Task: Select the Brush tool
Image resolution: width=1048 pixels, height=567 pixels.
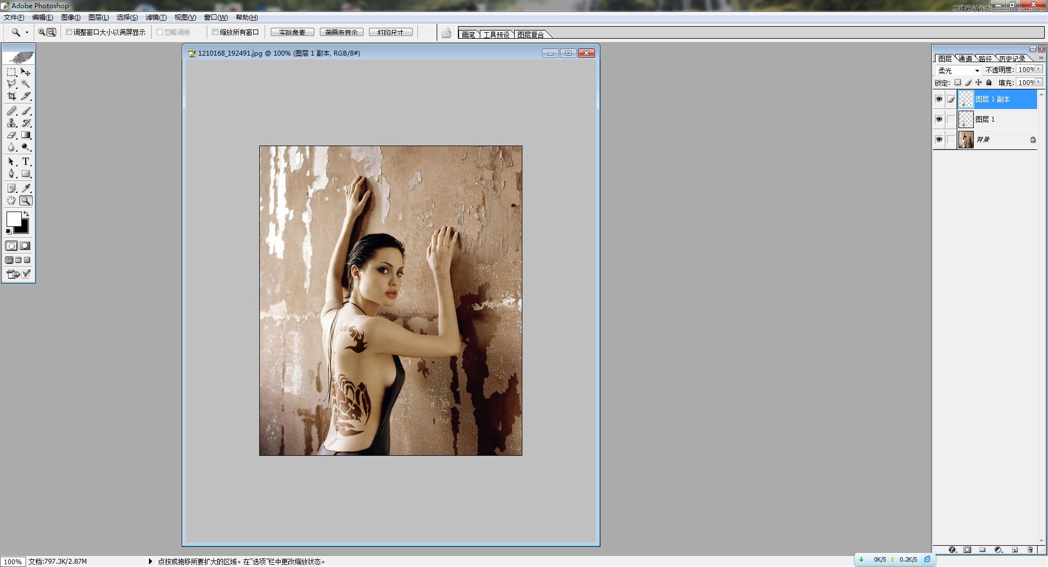Action: click(x=26, y=111)
